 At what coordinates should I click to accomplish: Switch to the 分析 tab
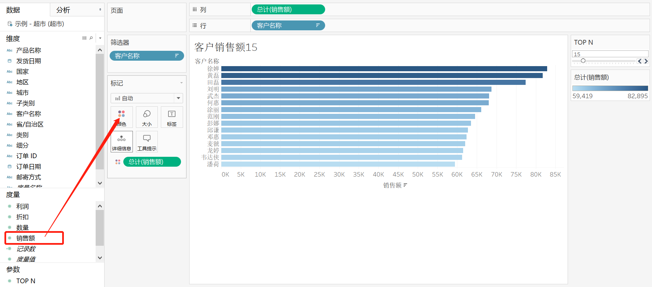point(63,10)
